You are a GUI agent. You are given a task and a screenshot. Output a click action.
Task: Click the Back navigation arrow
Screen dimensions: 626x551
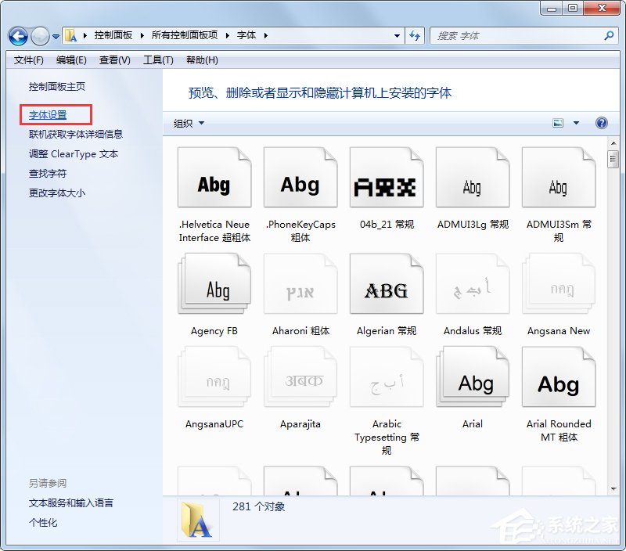click(17, 36)
